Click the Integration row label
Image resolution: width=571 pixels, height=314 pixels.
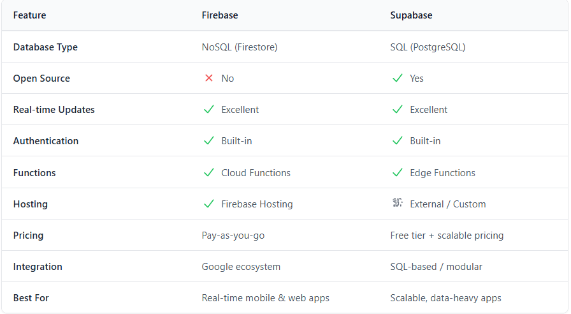click(38, 267)
